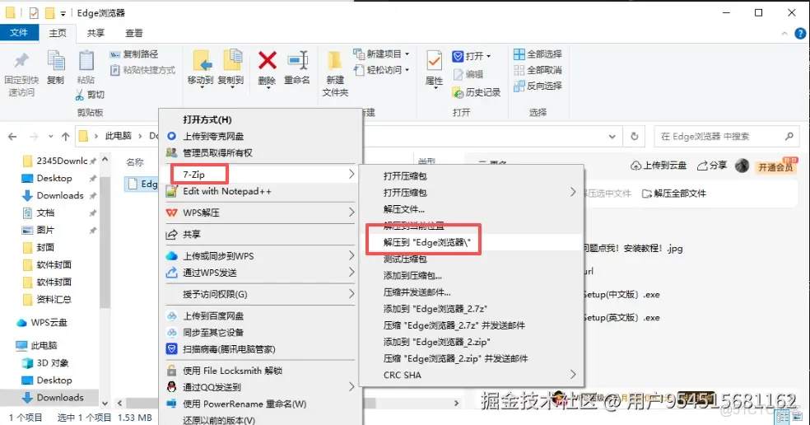Click the Help question mark icon
Screen dimensions: 810x425
[800, 34]
